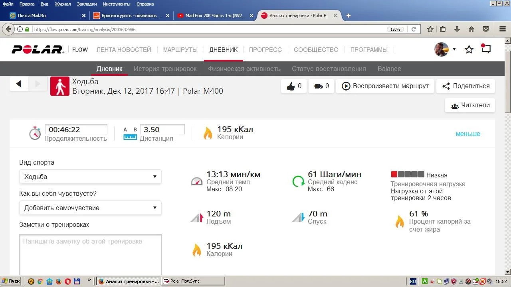Open ДНЕВНИК navigation item

click(x=224, y=50)
